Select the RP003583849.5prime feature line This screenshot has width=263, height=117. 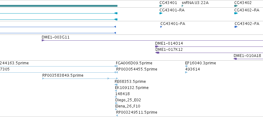[x=80, y=79]
